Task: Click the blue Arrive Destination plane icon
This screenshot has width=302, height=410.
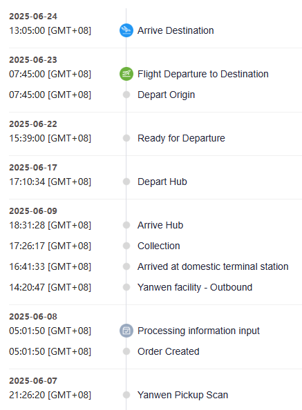Action: click(x=126, y=30)
